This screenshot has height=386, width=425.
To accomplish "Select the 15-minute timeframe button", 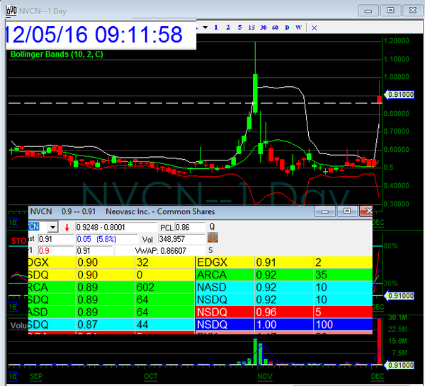I will coord(251,28).
